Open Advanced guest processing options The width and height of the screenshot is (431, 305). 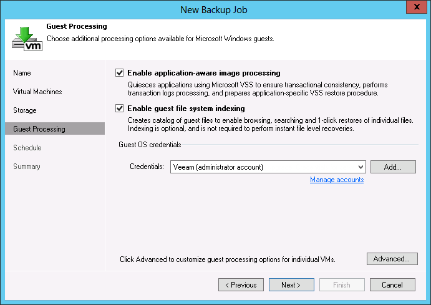coord(391,259)
